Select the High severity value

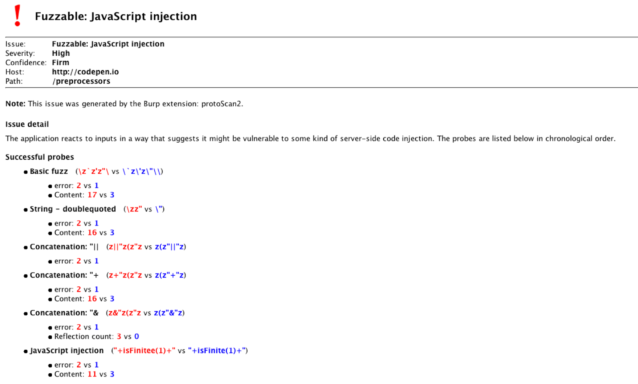(61, 53)
